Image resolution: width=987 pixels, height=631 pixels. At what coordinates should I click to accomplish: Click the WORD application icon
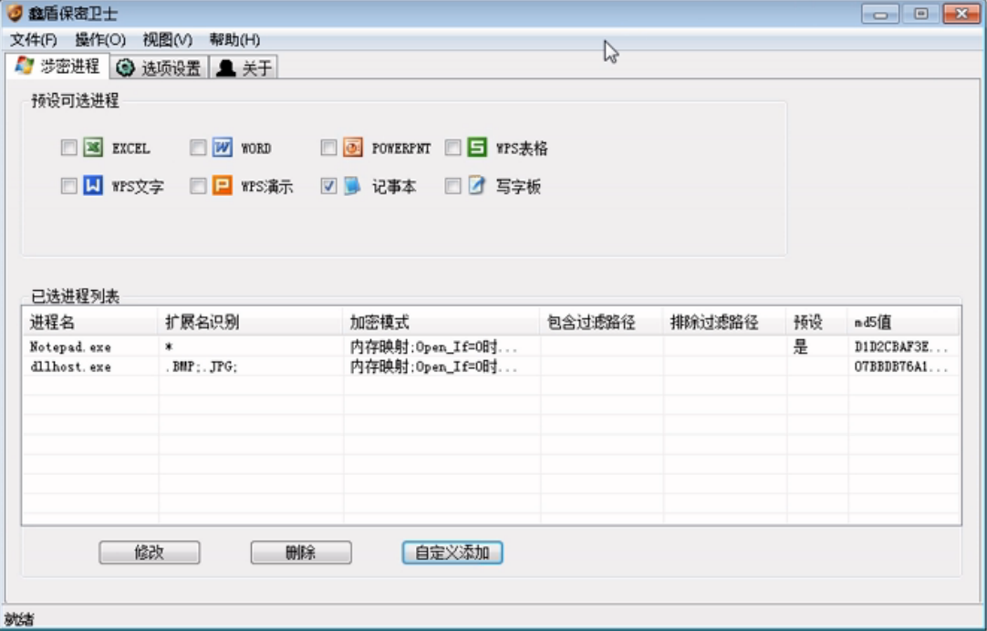(223, 148)
